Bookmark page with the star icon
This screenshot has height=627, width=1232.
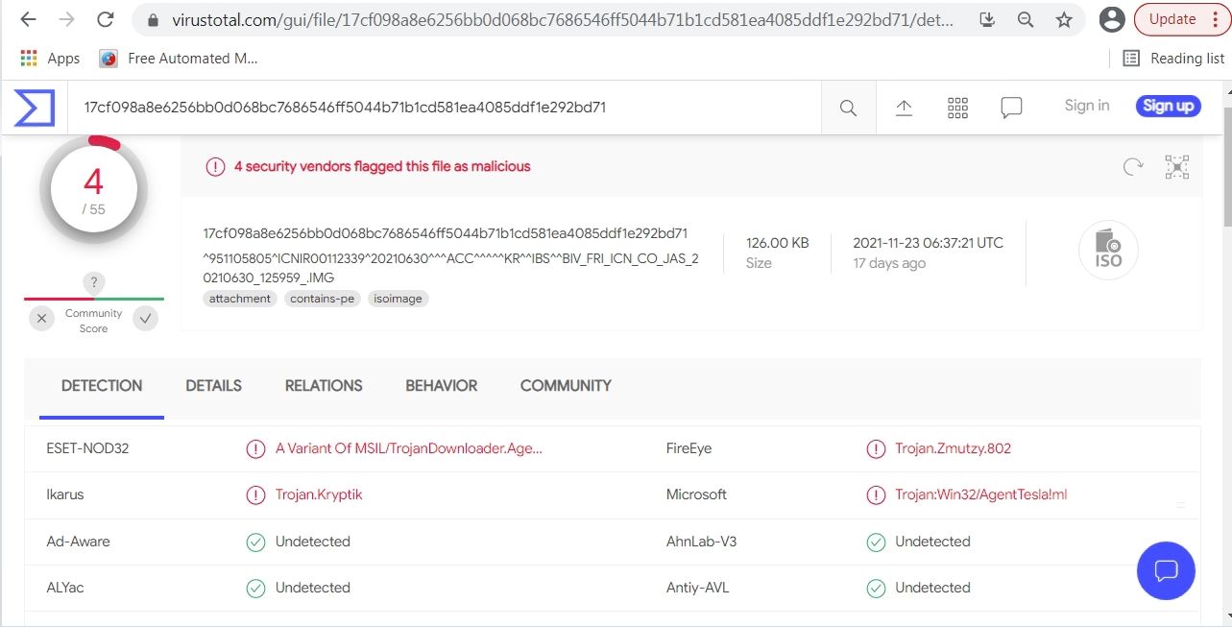pyautogui.click(x=1064, y=19)
